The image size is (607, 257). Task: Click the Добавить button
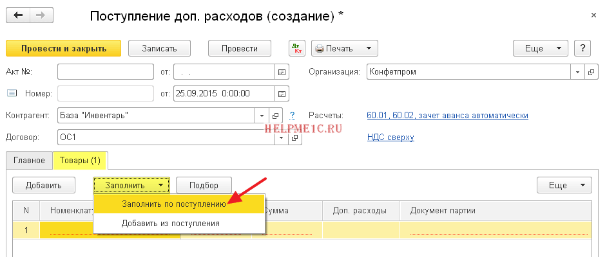(43, 185)
